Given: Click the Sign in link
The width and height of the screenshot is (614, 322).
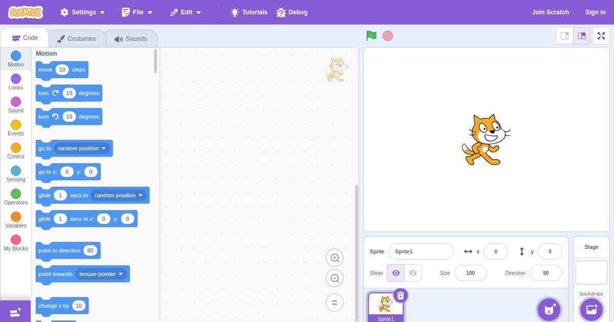Looking at the screenshot, I should pyautogui.click(x=596, y=12).
